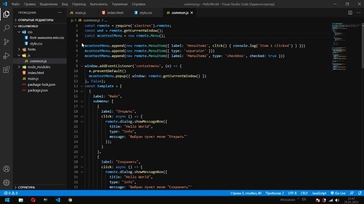Open the Выделение menu

[48, 4]
